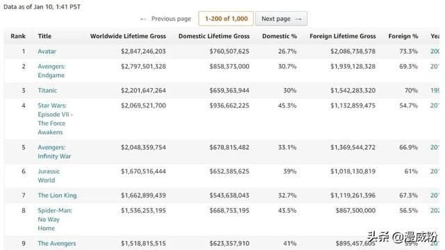The width and height of the screenshot is (445, 250).
Task: Open the Avatar movie link
Action: coord(47,51)
